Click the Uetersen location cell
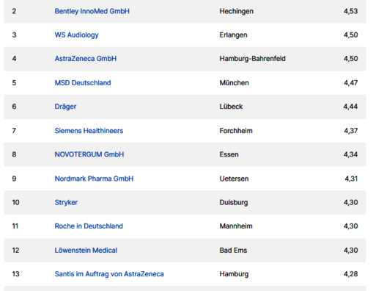376x291 pixels. click(234, 179)
